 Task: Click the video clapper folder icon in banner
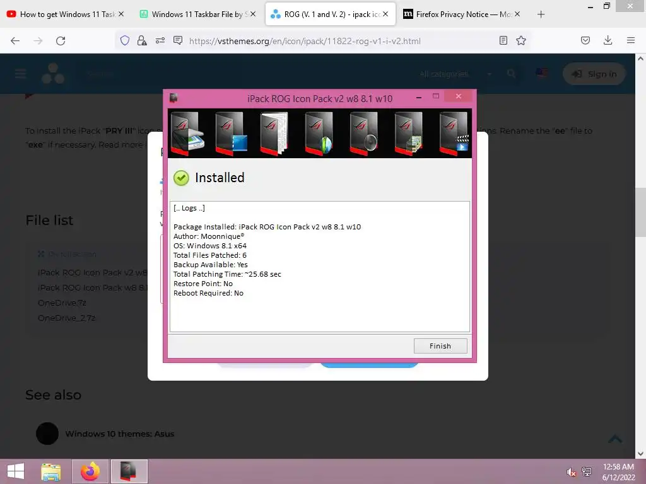[x=454, y=134]
